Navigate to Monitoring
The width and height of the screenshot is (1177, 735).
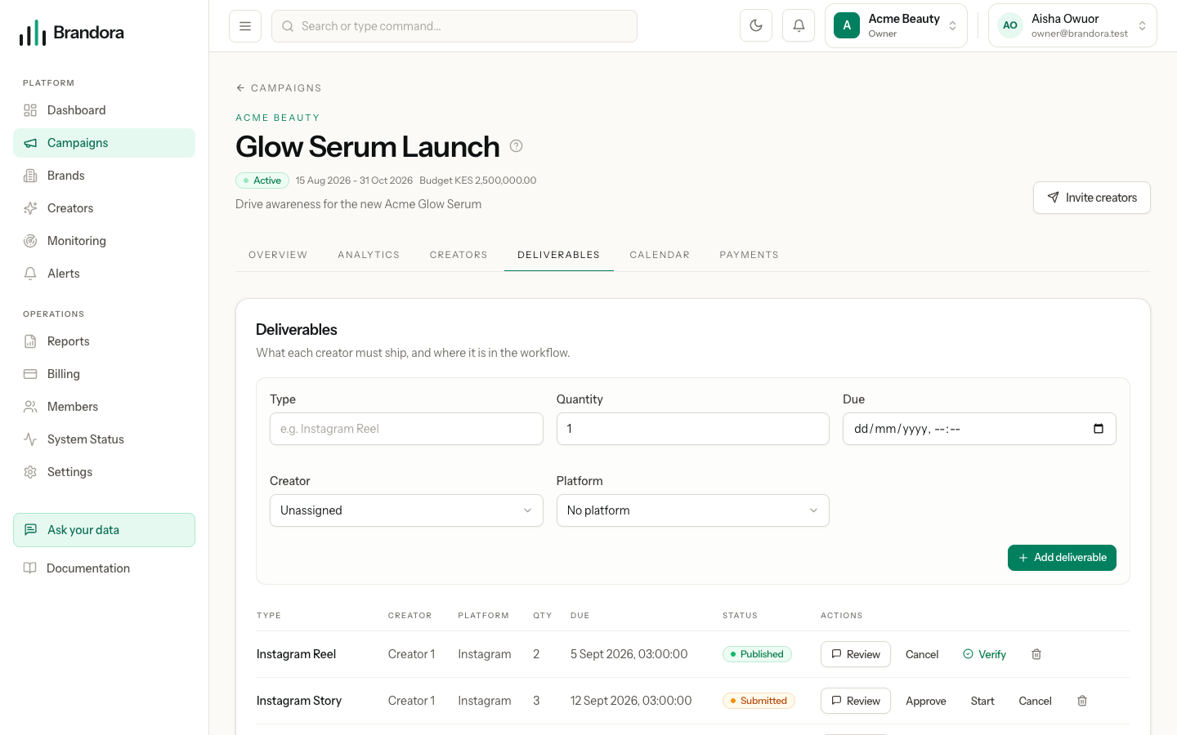(104, 241)
